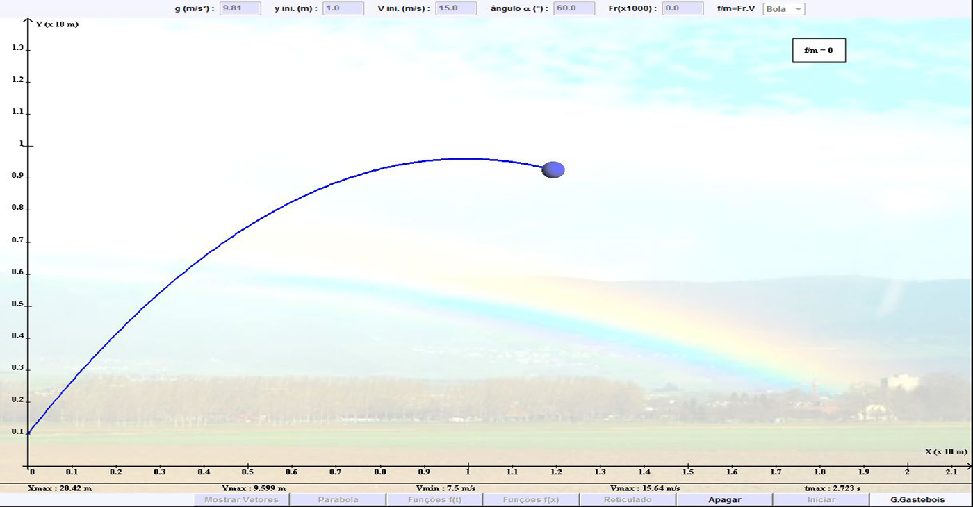
Task: Click the X (x 10 m) axis label
Action: coord(946,451)
